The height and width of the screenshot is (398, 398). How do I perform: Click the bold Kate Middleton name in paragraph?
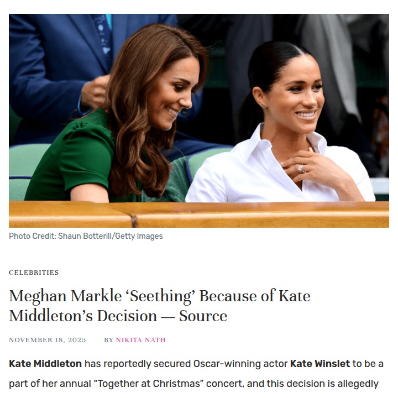[x=45, y=364]
